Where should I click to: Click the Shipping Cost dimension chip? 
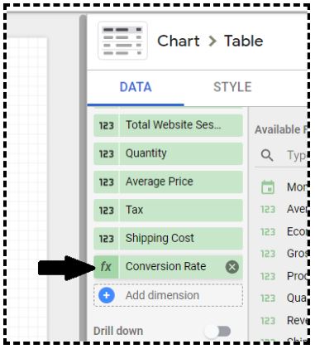click(x=168, y=239)
